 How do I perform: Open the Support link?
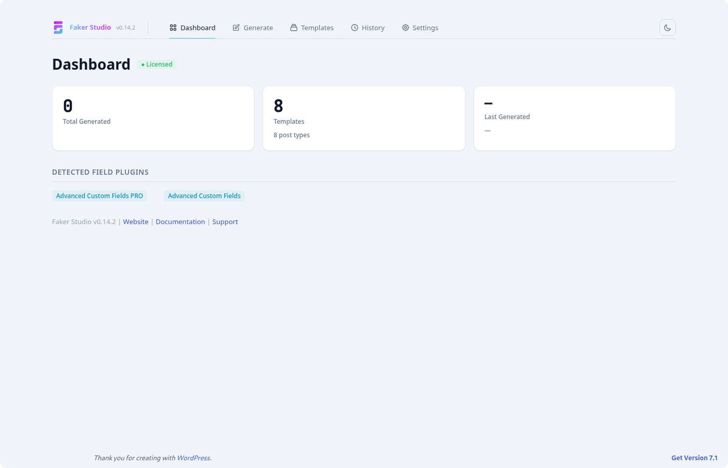coord(225,222)
